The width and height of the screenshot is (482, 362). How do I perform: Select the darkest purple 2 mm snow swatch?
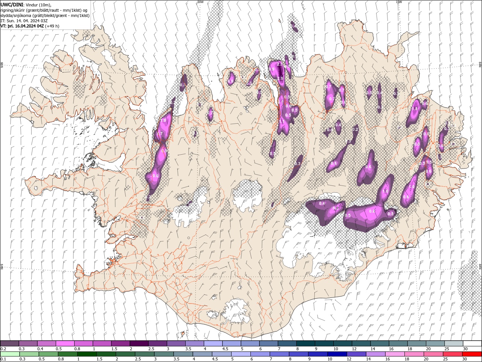(139, 344)
